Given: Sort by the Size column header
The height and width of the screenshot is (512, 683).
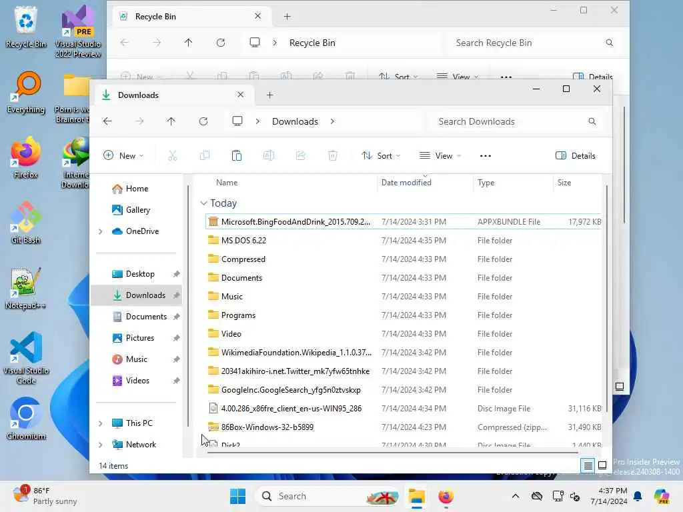Looking at the screenshot, I should point(564,183).
